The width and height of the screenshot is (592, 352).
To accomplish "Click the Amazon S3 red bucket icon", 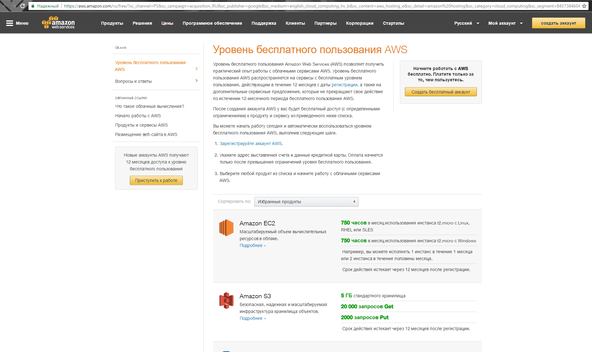I will tap(226, 300).
